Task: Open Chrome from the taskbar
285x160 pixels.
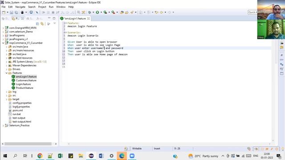Action: coord(40,156)
